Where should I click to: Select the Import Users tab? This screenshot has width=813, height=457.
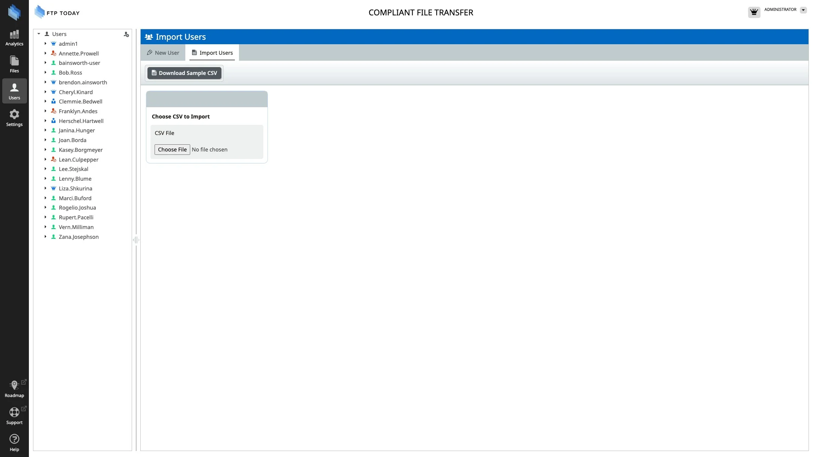click(x=212, y=53)
